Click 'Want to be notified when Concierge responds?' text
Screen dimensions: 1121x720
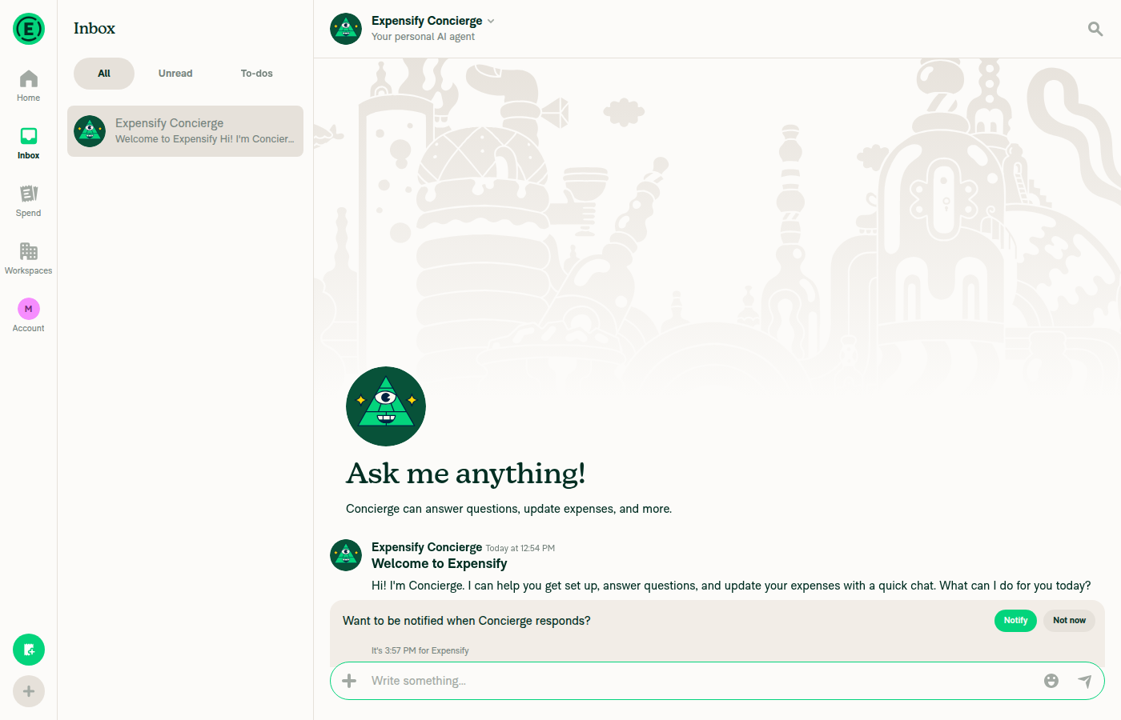pyautogui.click(x=467, y=621)
